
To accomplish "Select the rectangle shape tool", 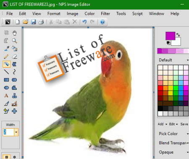I will point(6,80).
